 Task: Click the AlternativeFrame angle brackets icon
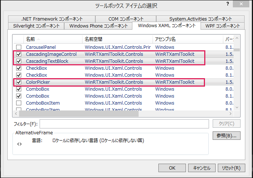(x=19, y=144)
